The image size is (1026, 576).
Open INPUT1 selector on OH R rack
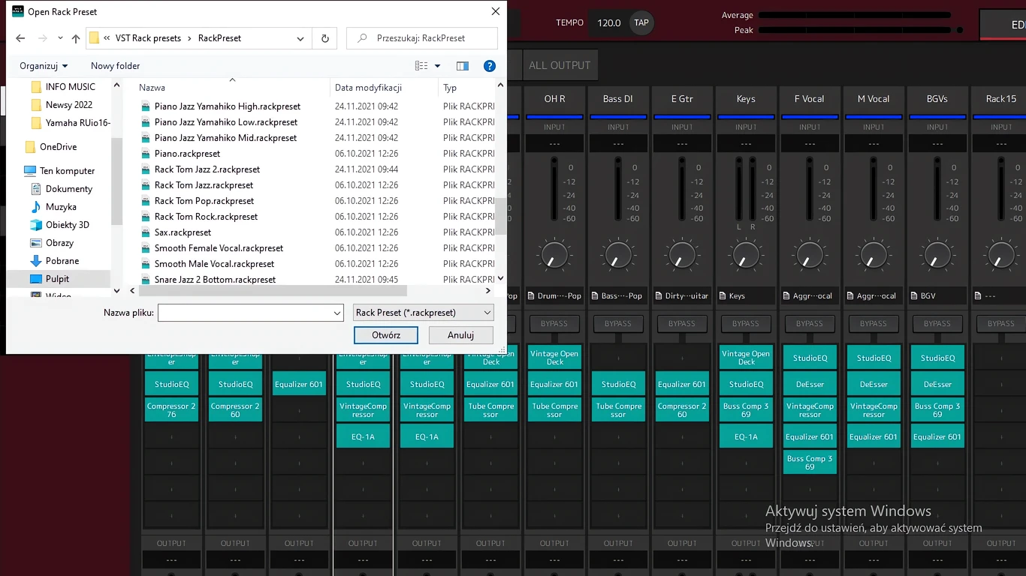(x=554, y=143)
